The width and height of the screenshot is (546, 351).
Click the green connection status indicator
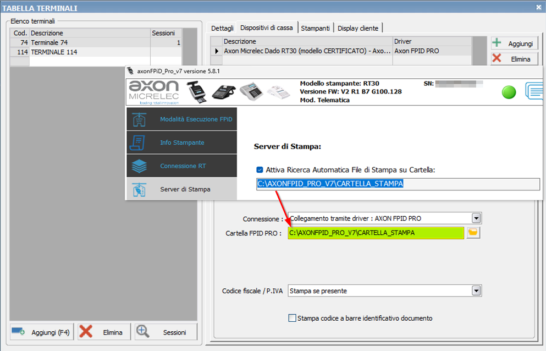(x=509, y=92)
